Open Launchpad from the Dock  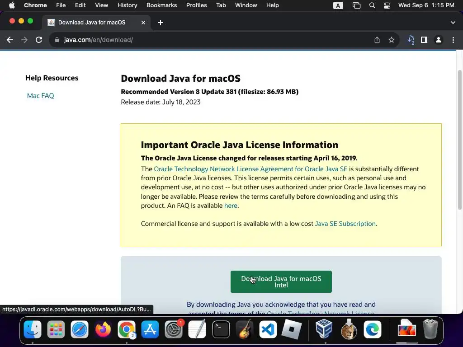point(56,329)
